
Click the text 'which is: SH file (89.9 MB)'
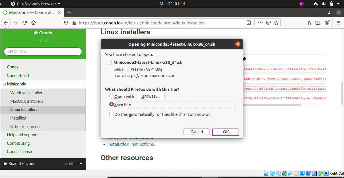point(138,70)
